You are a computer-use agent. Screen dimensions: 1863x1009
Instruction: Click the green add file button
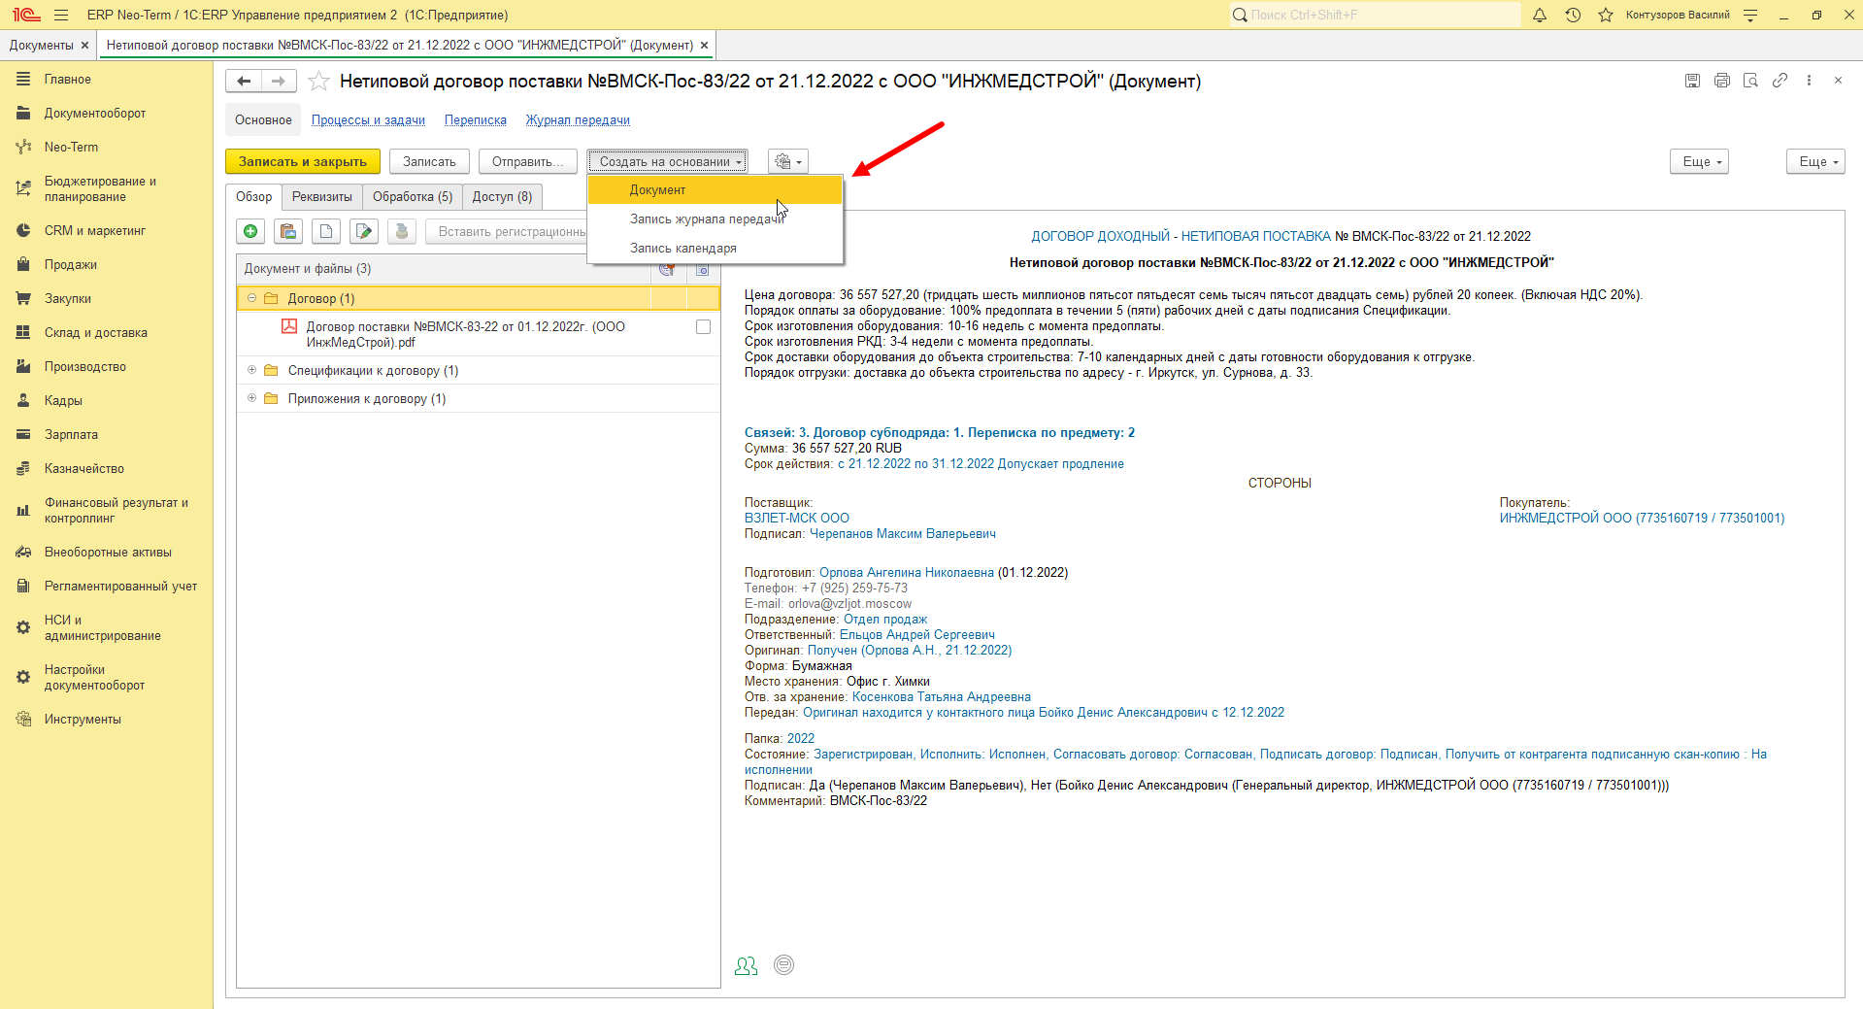point(250,231)
